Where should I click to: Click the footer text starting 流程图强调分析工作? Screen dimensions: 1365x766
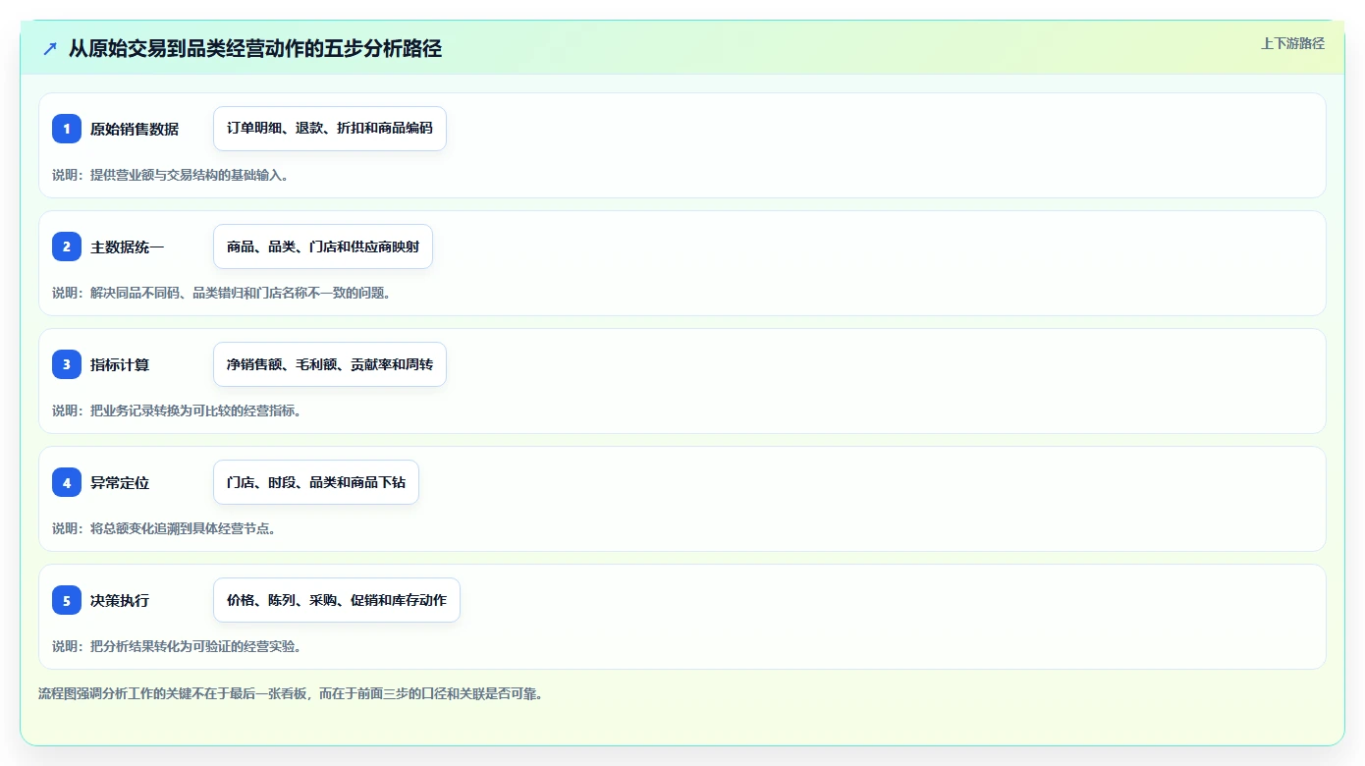tap(291, 693)
